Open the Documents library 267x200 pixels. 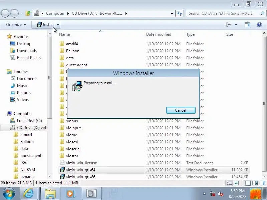[27, 79]
